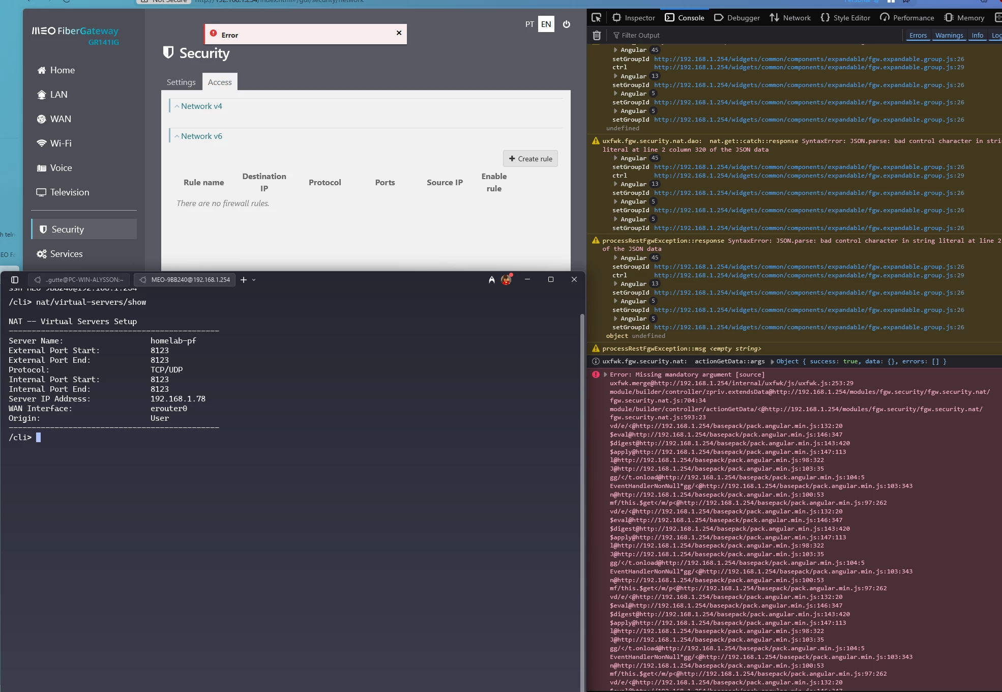This screenshot has height=692, width=1002.
Task: Click the element picker icon in devtools
Action: [597, 18]
